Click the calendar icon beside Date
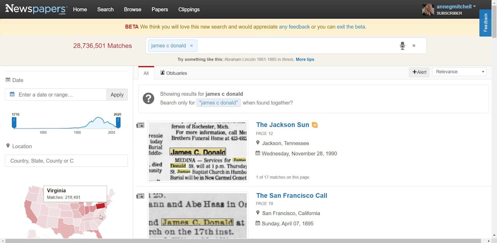The image size is (497, 243). pos(9,80)
